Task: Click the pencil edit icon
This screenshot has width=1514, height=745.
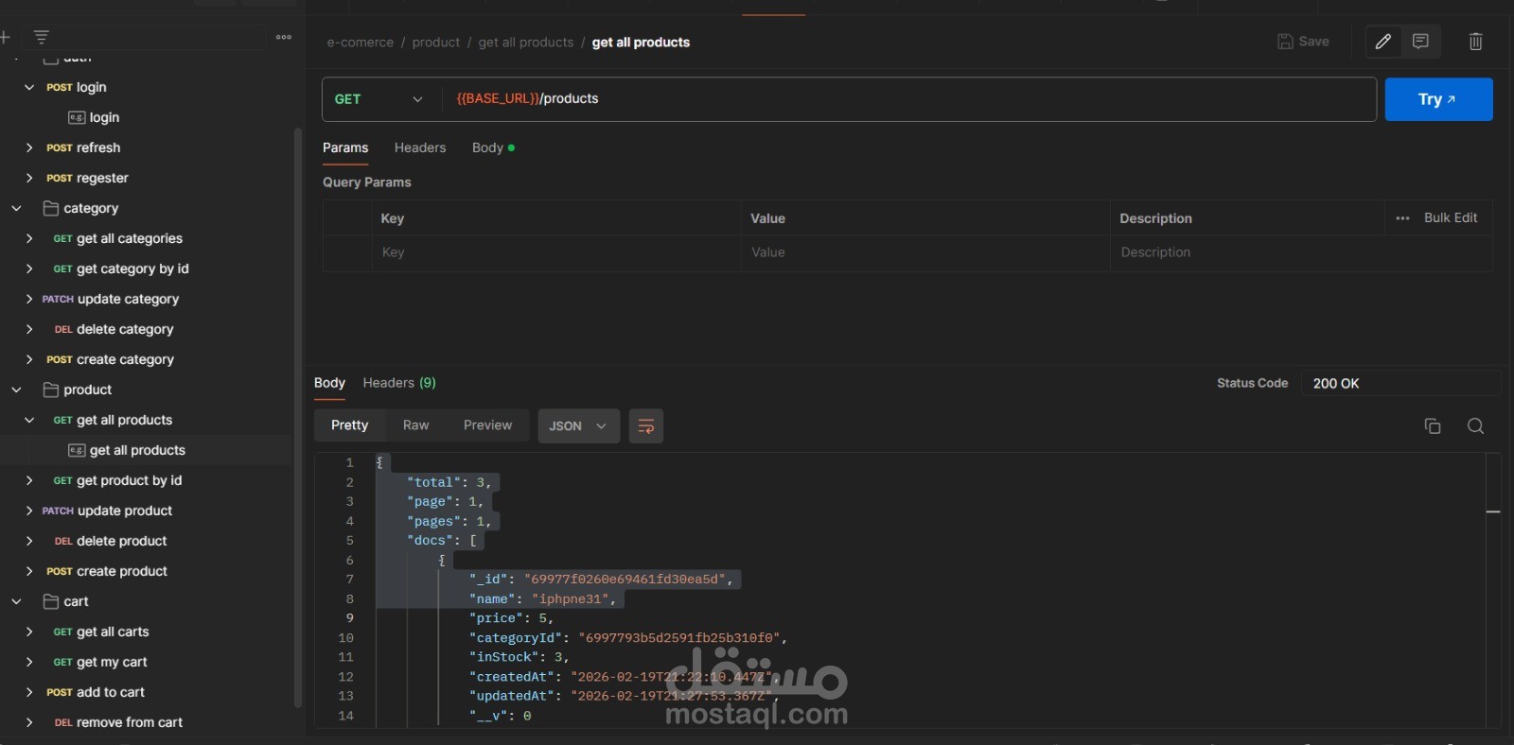Action: coord(1383,42)
